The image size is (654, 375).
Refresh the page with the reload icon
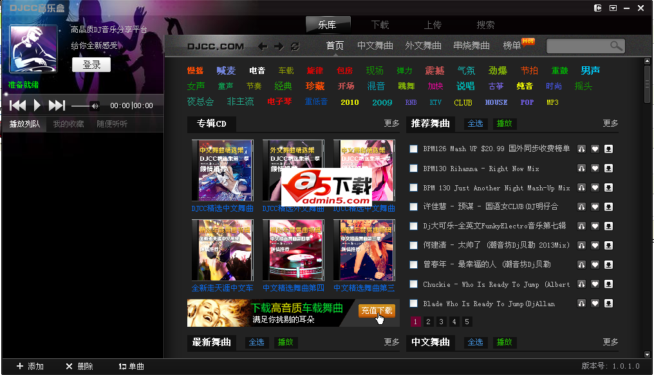(295, 46)
